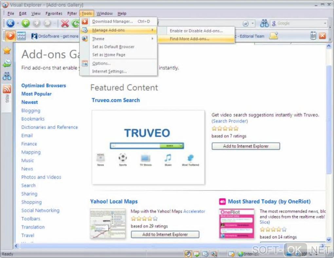Expand the Theme submenu
Image resolution: width=334 pixels, height=258 pixels.
pos(152,39)
